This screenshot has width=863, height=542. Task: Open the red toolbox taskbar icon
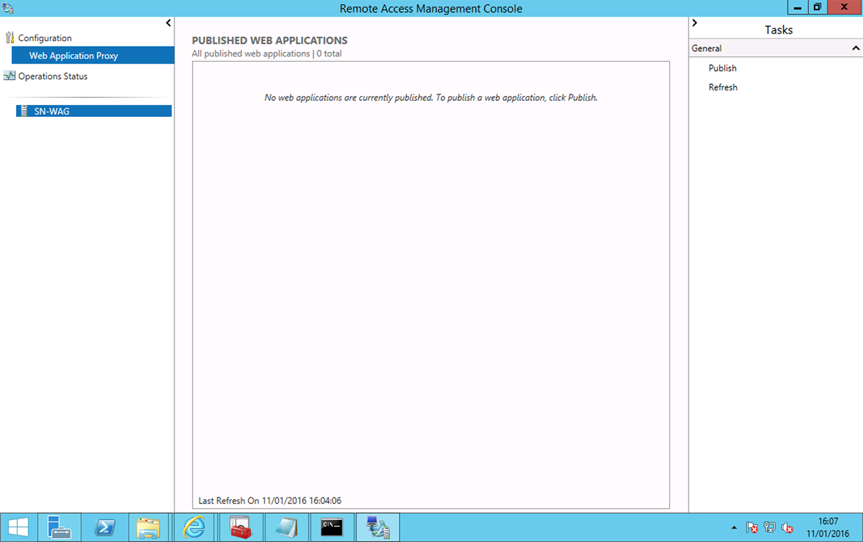click(240, 527)
